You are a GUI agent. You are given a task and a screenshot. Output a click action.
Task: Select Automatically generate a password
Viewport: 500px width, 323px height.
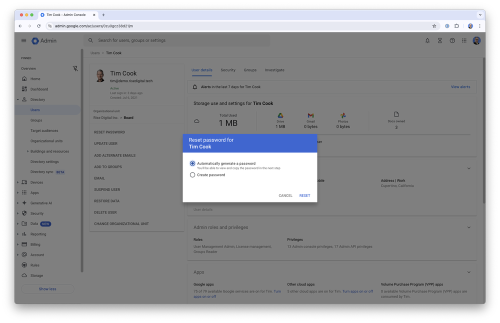(x=192, y=163)
